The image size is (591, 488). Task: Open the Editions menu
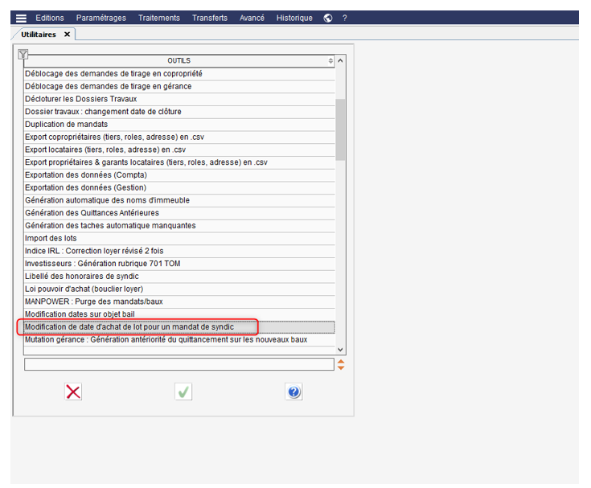pyautogui.click(x=50, y=18)
